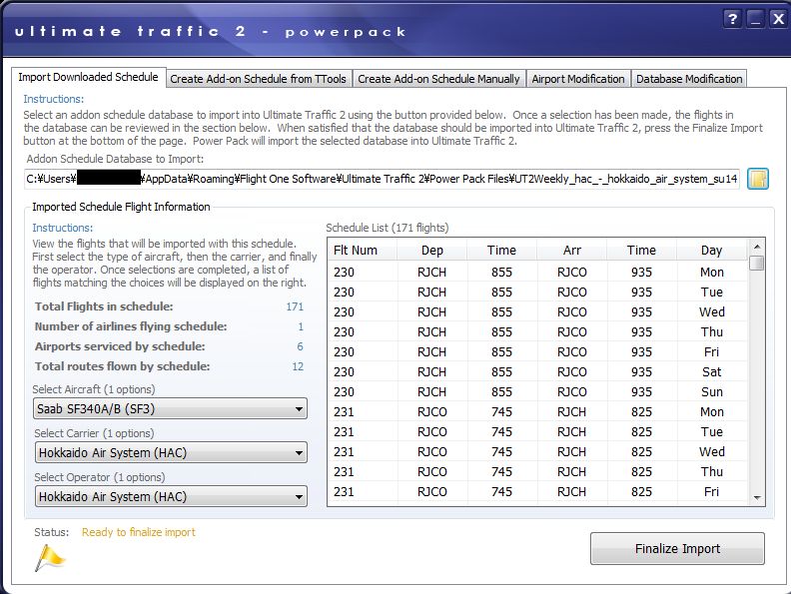Open the Database Modification tab
Screen dimensions: 791x594
[689, 79]
